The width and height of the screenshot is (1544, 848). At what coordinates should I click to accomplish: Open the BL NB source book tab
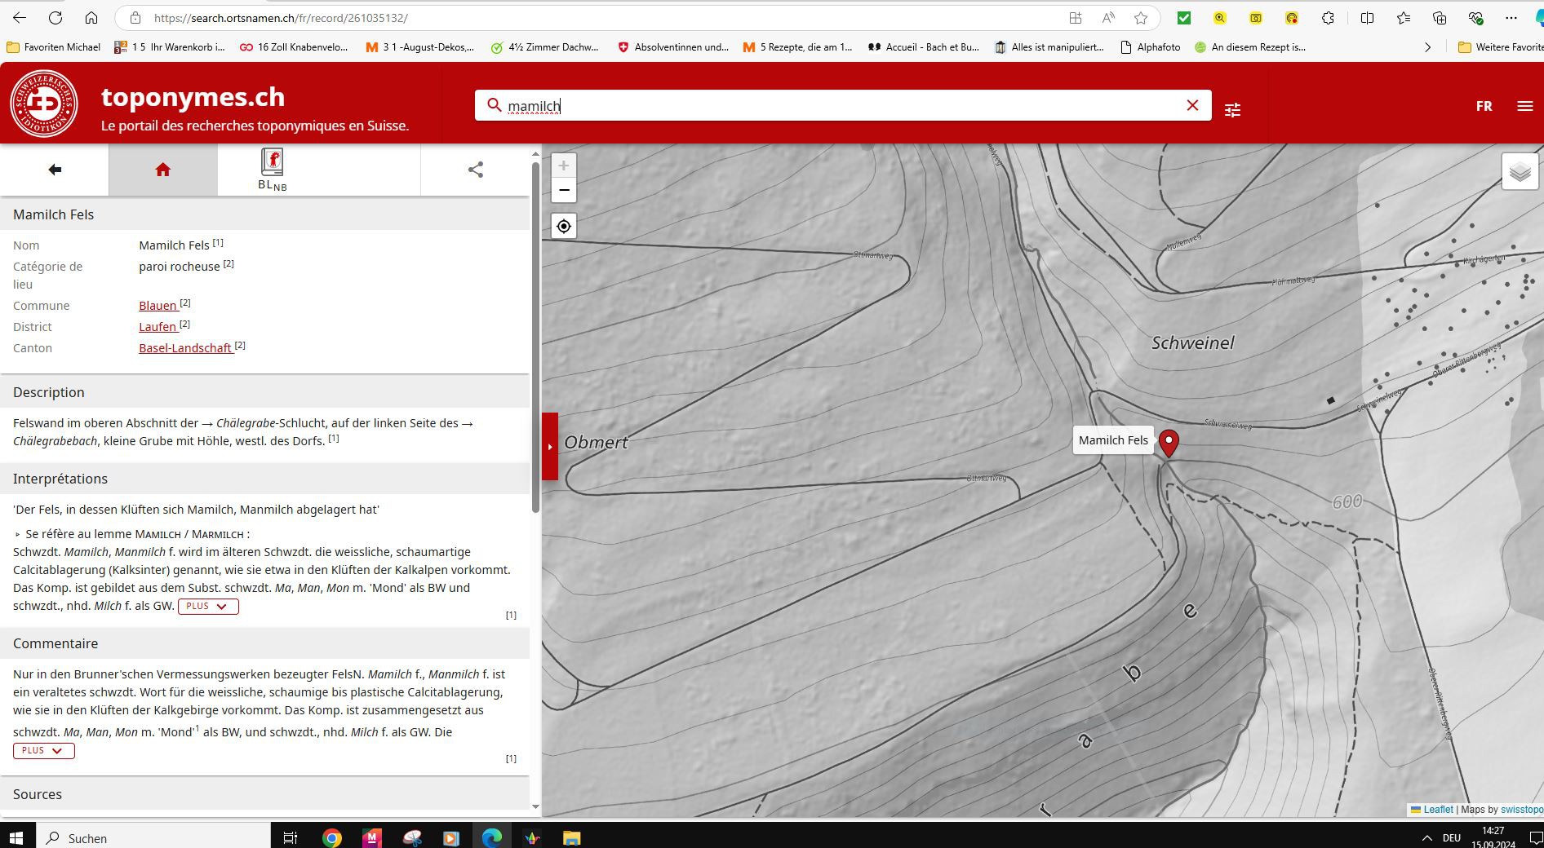pyautogui.click(x=272, y=170)
